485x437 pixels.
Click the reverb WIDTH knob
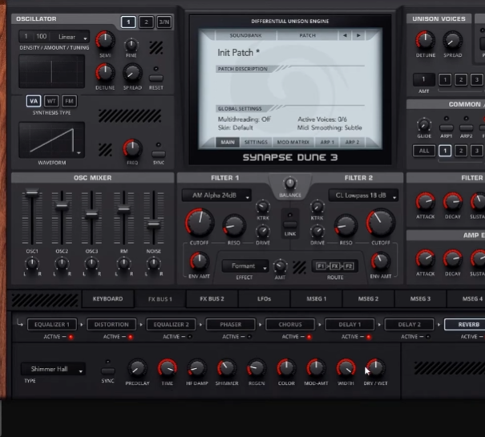click(346, 369)
